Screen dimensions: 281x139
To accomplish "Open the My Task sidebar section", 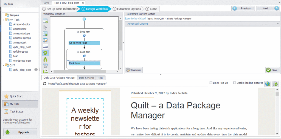I will pyautogui.click(x=20, y=104).
